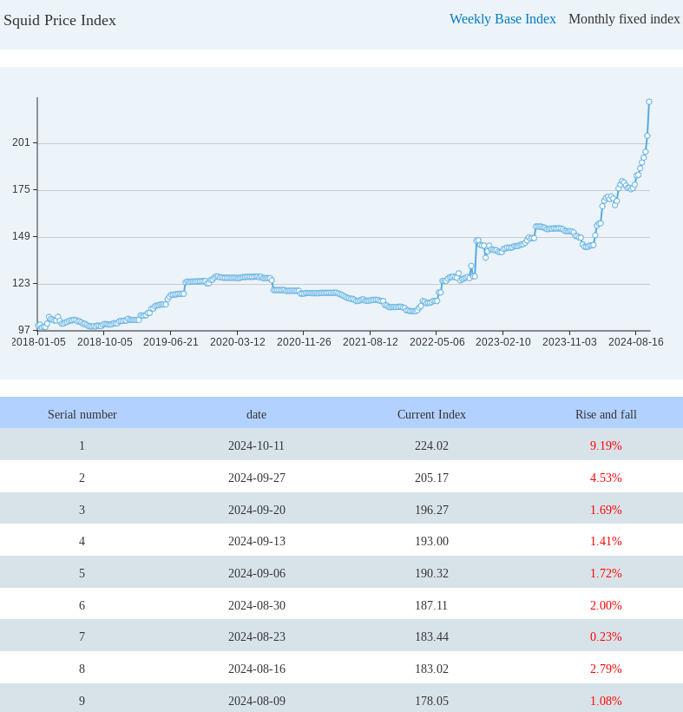Viewport: 683px width, 712px height.
Task: Click the 2020-03-12 x-axis date label
Action: [237, 342]
